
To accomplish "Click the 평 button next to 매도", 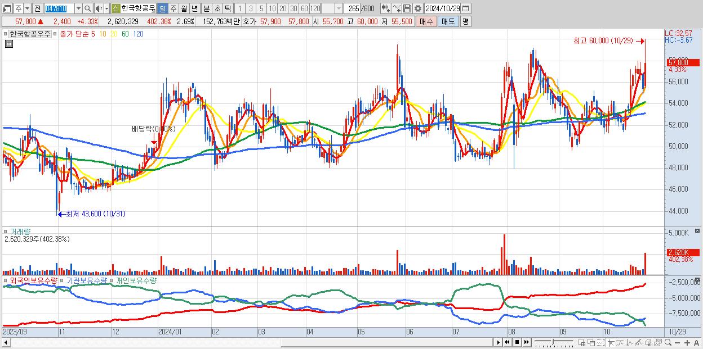I will pos(465,21).
